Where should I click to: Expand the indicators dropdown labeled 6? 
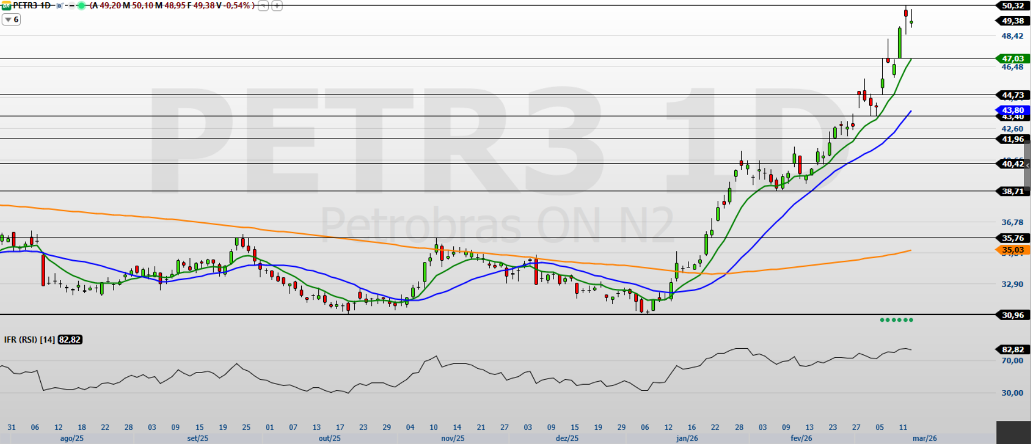pyautogui.click(x=12, y=20)
